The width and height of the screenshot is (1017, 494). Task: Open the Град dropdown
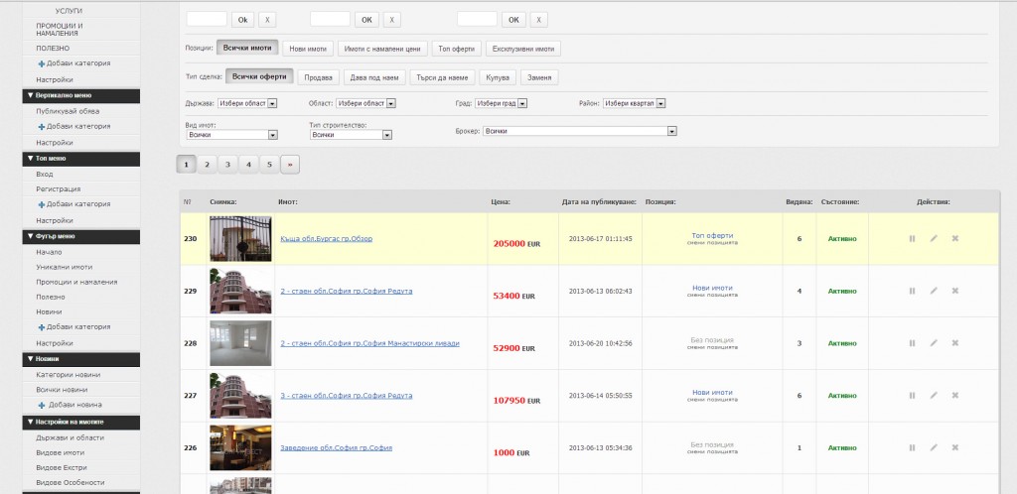coord(501,103)
